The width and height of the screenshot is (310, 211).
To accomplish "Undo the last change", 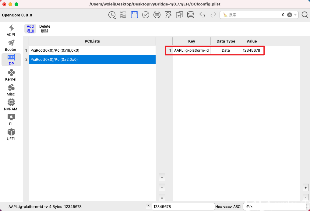I will [202, 15].
